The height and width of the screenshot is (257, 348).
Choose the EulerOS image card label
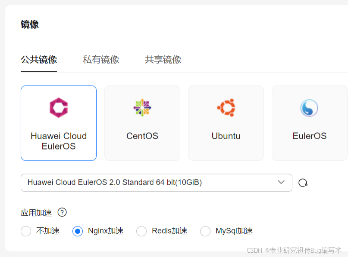coord(309,136)
